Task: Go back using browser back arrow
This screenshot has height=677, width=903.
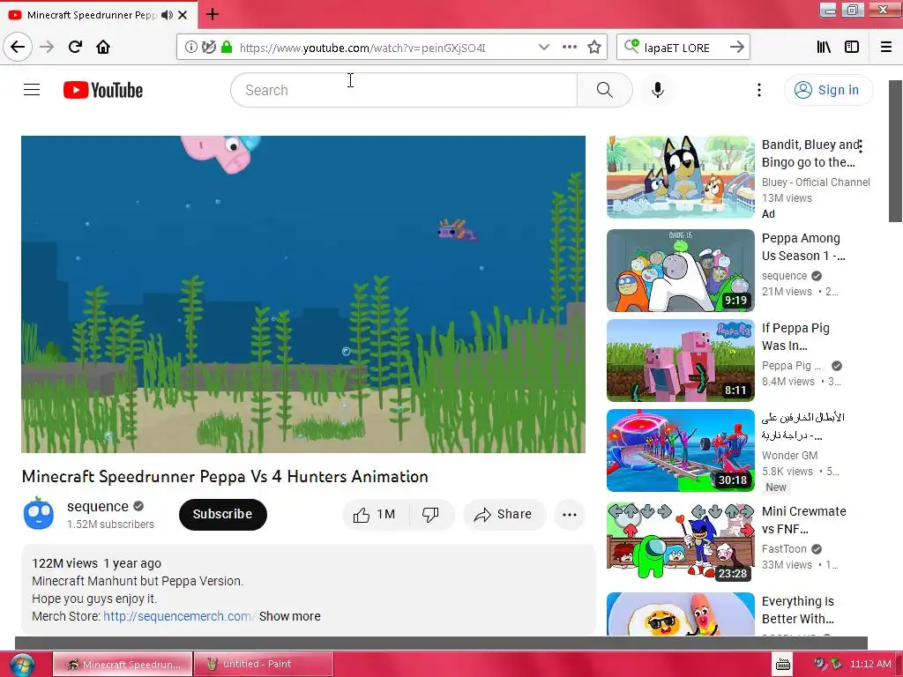Action: [18, 47]
